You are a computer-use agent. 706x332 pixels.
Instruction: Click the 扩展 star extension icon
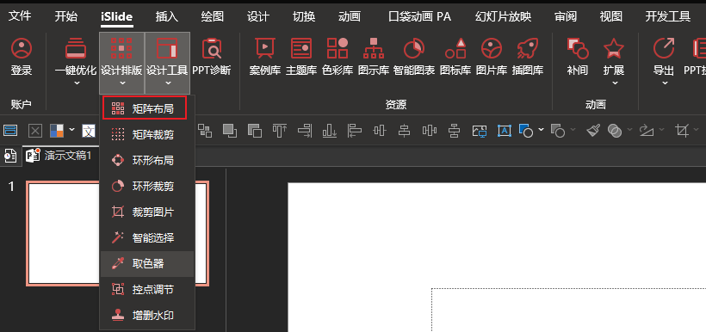tap(614, 48)
